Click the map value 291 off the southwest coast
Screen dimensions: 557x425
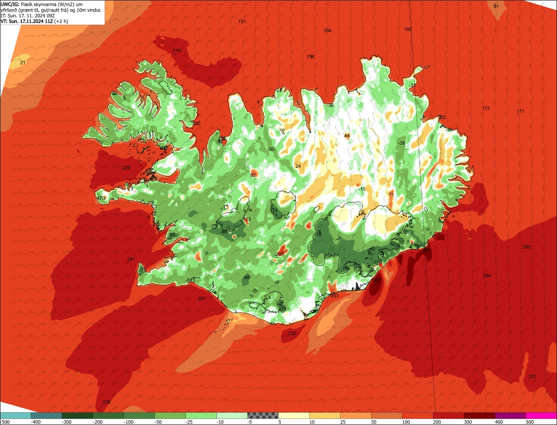pyautogui.click(x=202, y=299)
